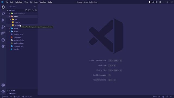The image size is (174, 98).
Task: Open the Run menu
Action: [x=36, y=2]
